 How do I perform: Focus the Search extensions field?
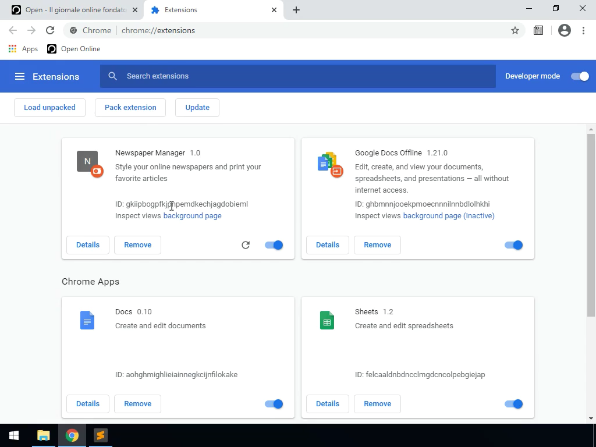pyautogui.click(x=297, y=76)
